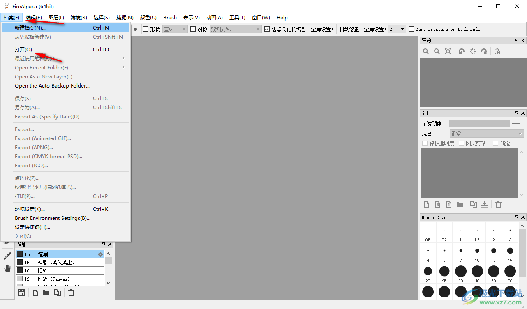Expand 最近使用的档案 submenu arrow

(123, 58)
